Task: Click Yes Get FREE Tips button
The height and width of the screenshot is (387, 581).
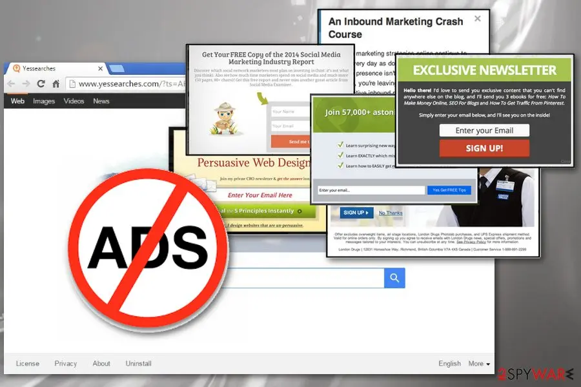Action: pos(449,190)
